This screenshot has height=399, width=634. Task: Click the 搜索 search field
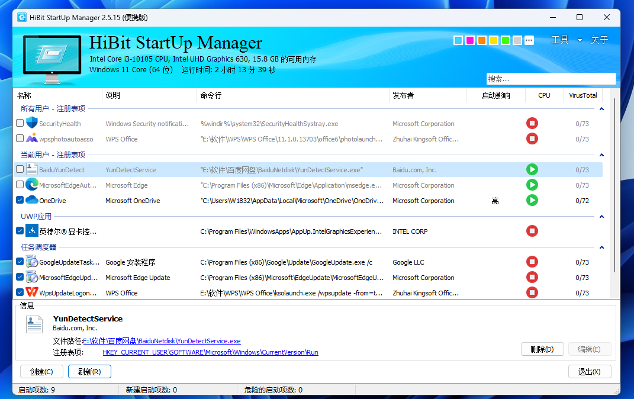551,79
